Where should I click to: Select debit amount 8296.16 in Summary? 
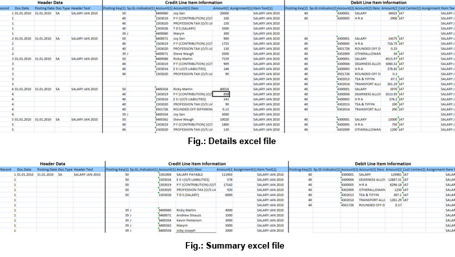click(396, 185)
